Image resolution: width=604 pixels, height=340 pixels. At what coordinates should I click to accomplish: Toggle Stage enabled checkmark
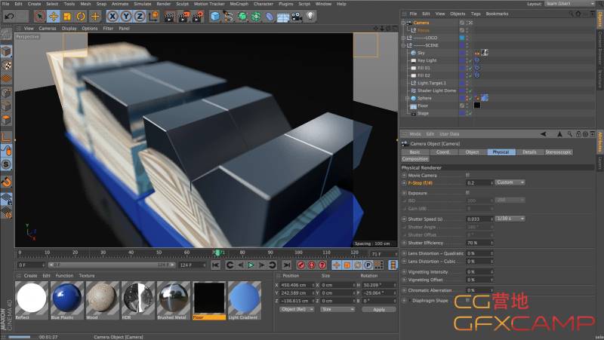pos(470,114)
